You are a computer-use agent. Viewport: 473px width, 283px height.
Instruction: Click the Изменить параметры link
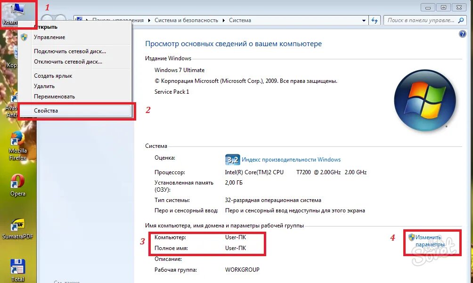click(430, 241)
